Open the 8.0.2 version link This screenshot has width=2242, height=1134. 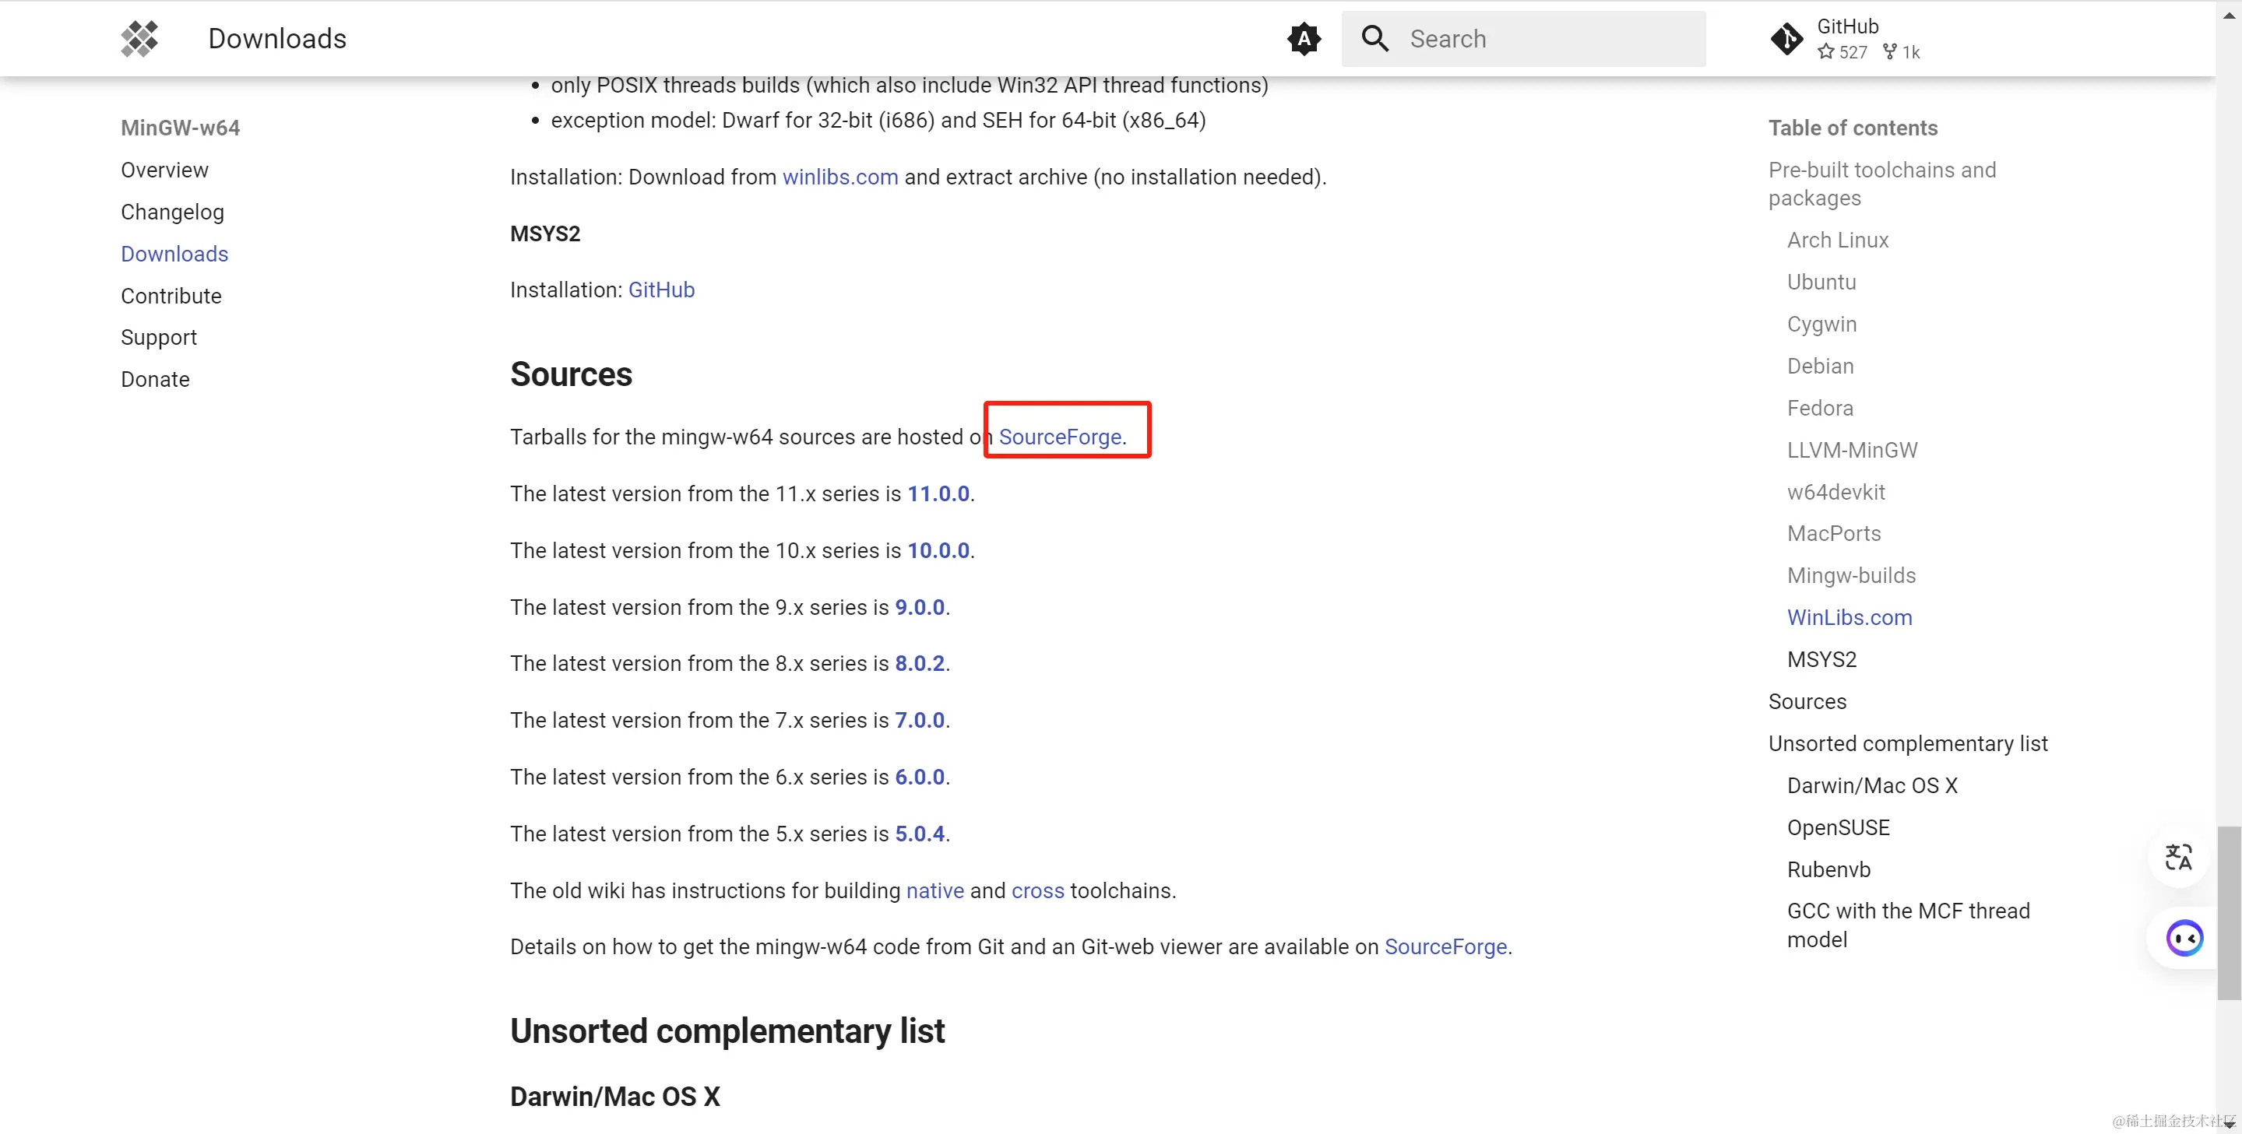[x=919, y=662]
